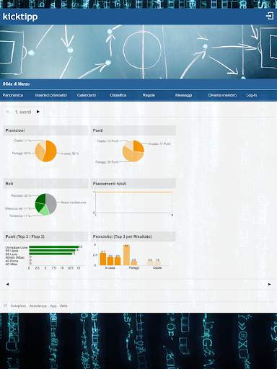Click the Risultato label in Reti chart
This screenshot has height=369, width=277.
pyautogui.click(x=21, y=195)
